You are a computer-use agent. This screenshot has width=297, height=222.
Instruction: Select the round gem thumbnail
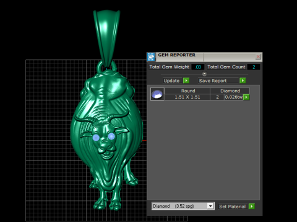coord(157,94)
